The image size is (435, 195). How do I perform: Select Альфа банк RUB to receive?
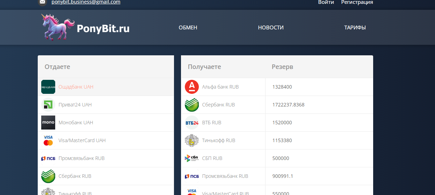click(x=220, y=87)
